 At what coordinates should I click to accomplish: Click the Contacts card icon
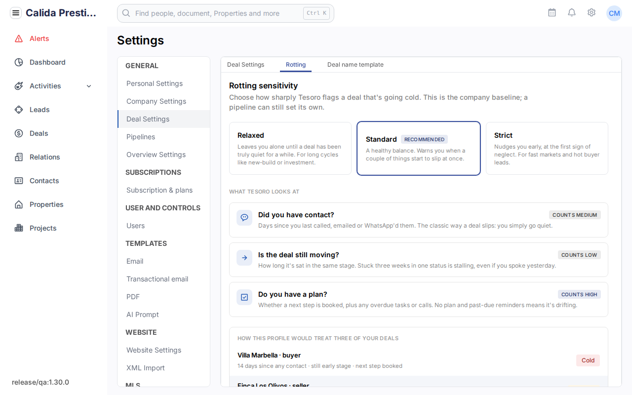[19, 181]
